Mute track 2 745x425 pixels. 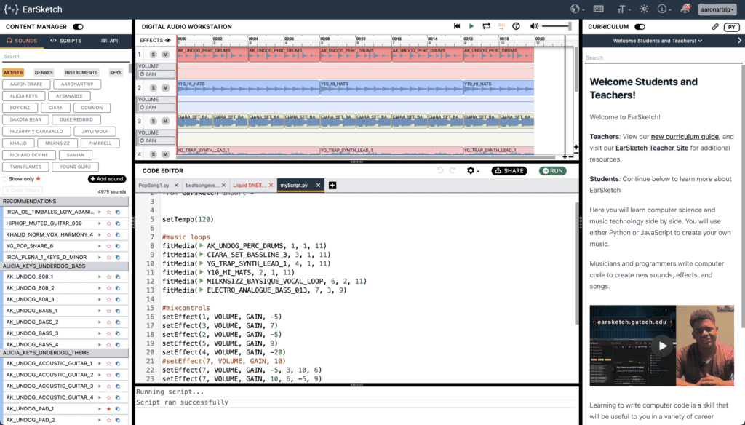[165, 88]
